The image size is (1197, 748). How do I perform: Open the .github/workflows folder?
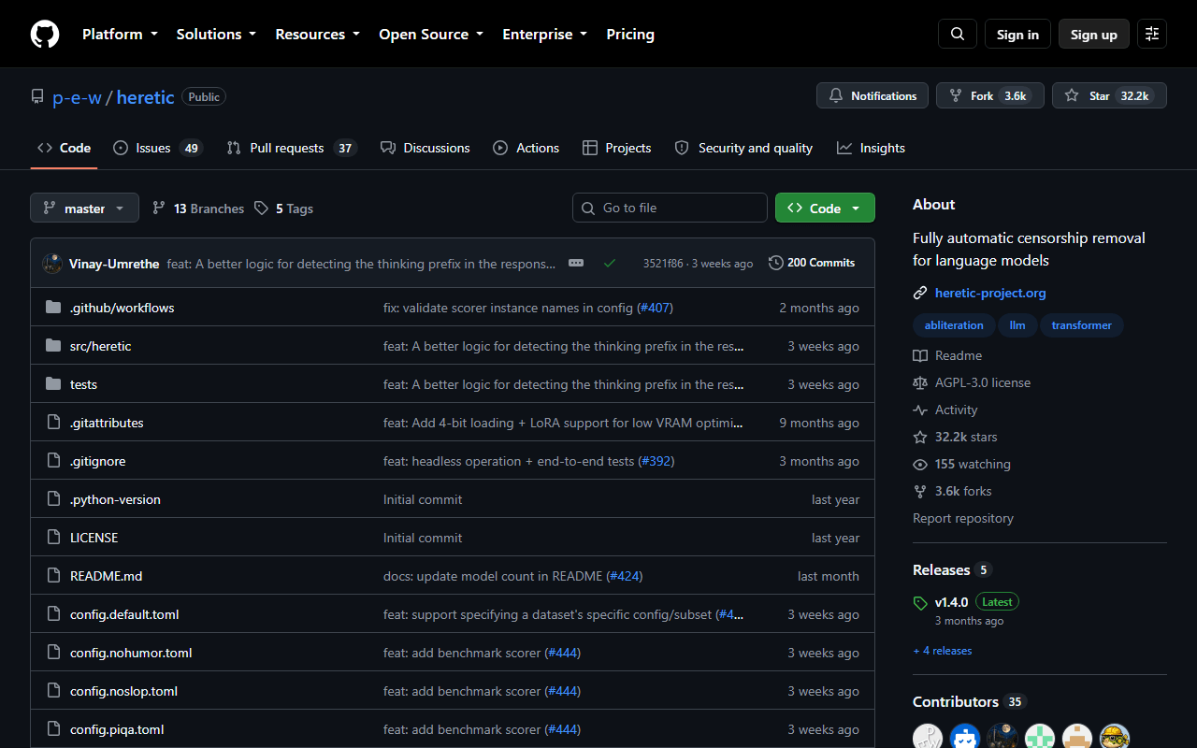123,308
